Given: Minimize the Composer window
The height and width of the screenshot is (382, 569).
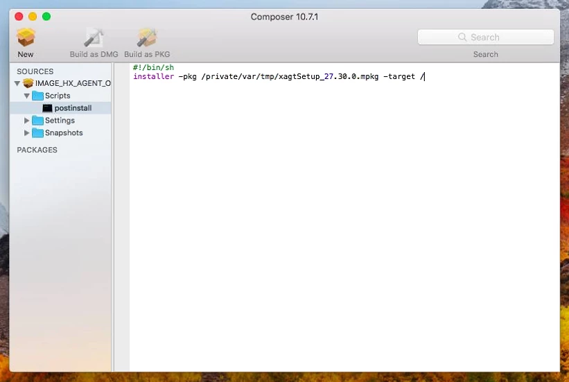Looking at the screenshot, I should [33, 17].
